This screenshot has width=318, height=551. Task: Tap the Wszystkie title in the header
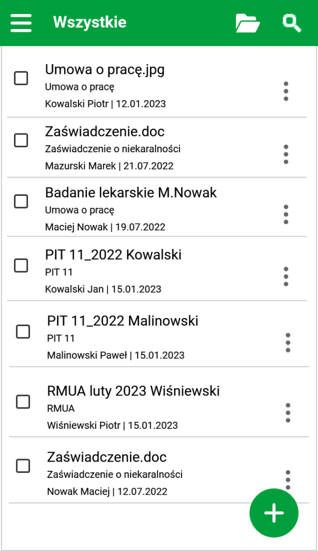(x=89, y=22)
